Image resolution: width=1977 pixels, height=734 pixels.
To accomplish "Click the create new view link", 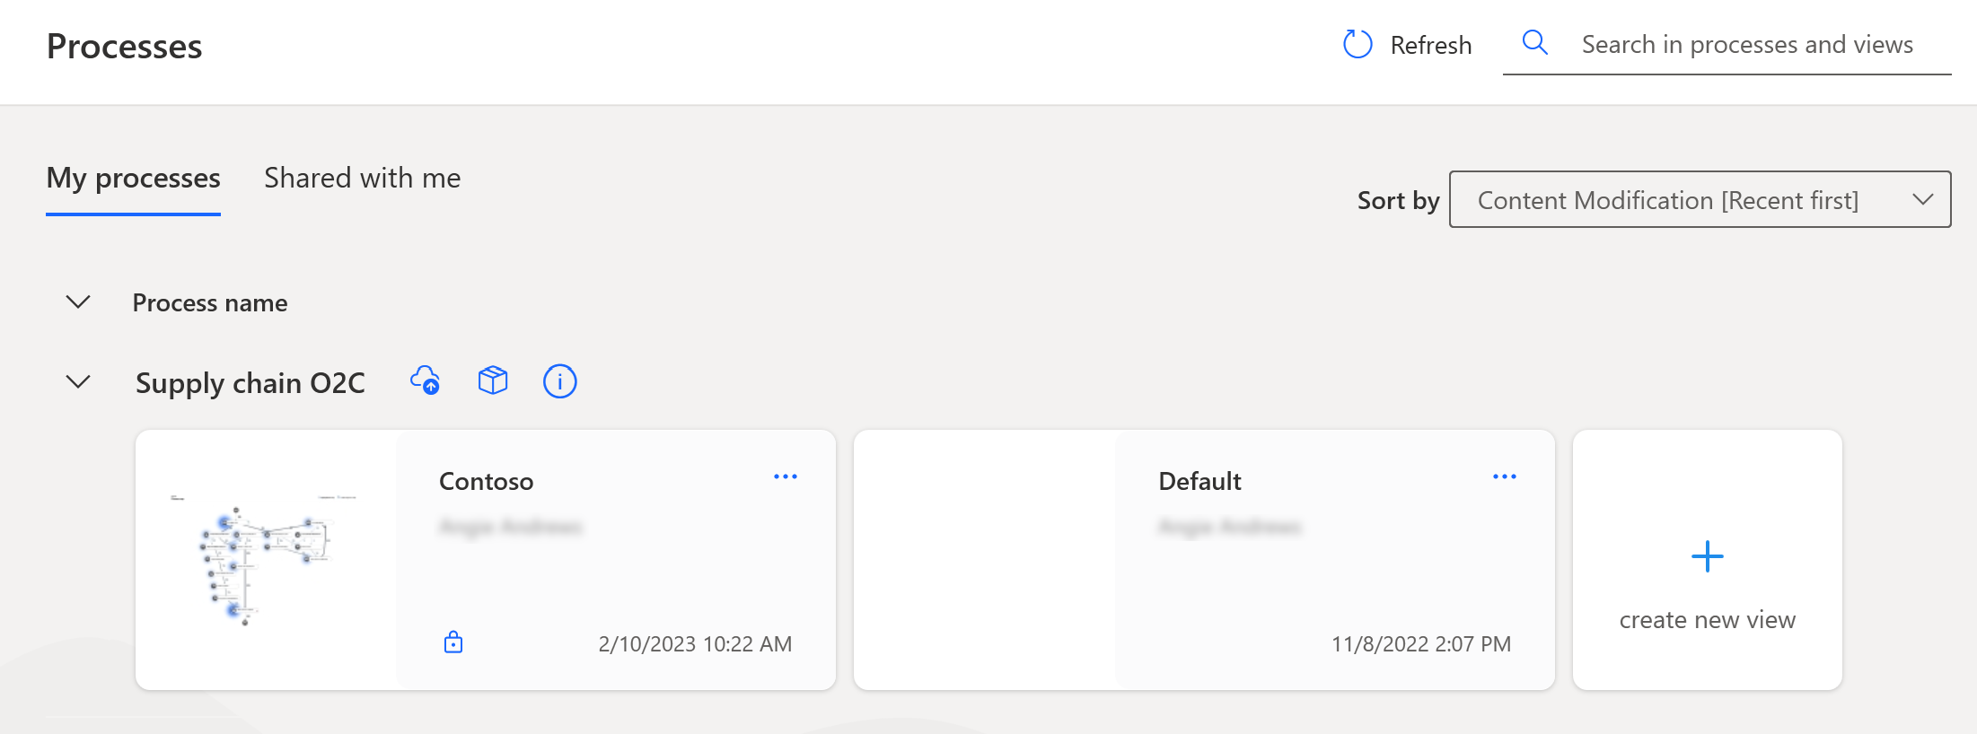I will coord(1707,619).
